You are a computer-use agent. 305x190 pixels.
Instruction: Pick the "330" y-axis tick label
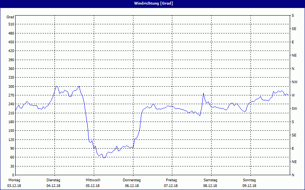pos(11,78)
